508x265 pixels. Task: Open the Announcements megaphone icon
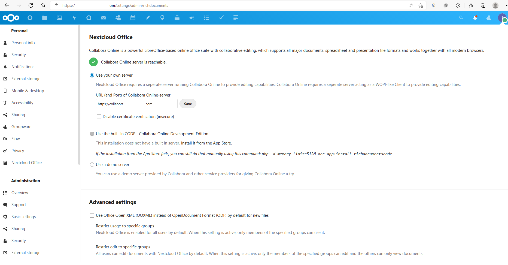(192, 18)
